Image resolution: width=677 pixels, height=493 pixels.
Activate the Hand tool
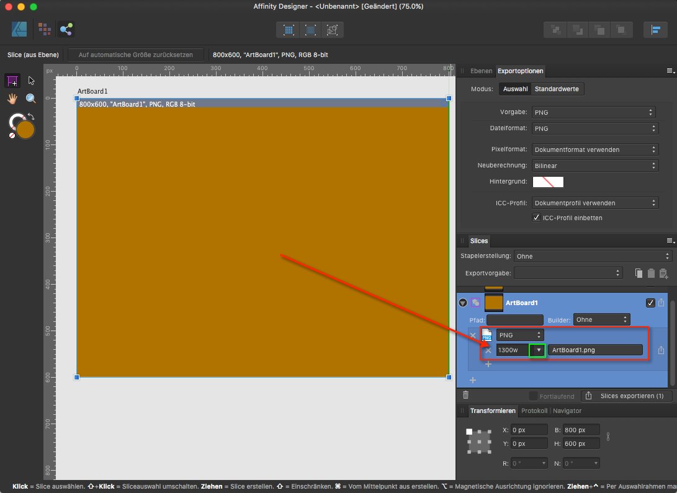(12, 98)
